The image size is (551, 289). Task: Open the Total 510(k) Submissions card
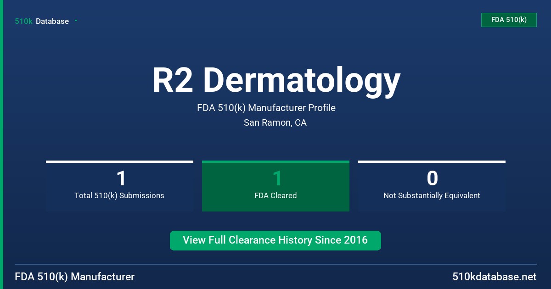click(119, 186)
